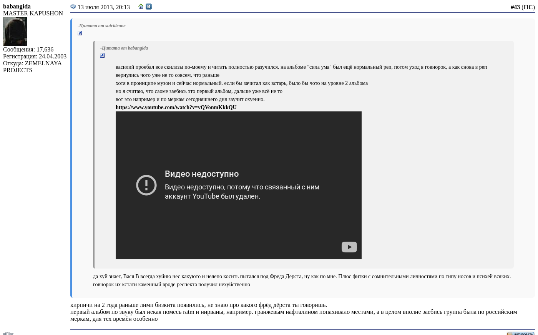Screen dimensions: 538x335
Task: Click the Сообщения: 17,636 post count
Action: click(28, 50)
